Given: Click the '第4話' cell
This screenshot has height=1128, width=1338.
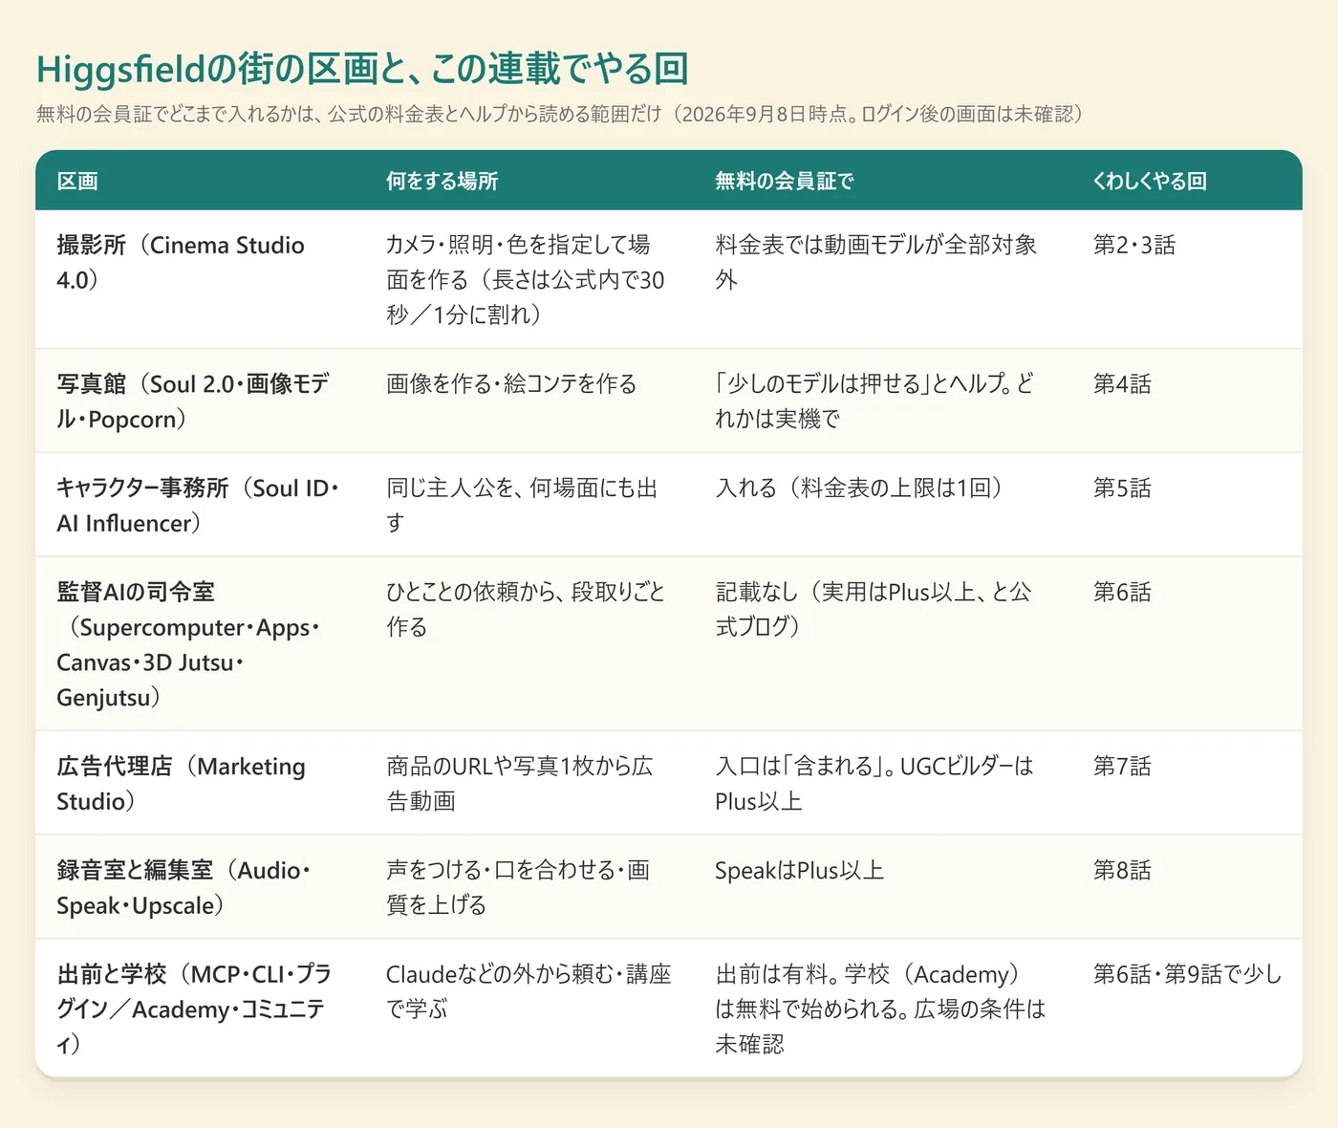Looking at the screenshot, I should coord(1187,401).
